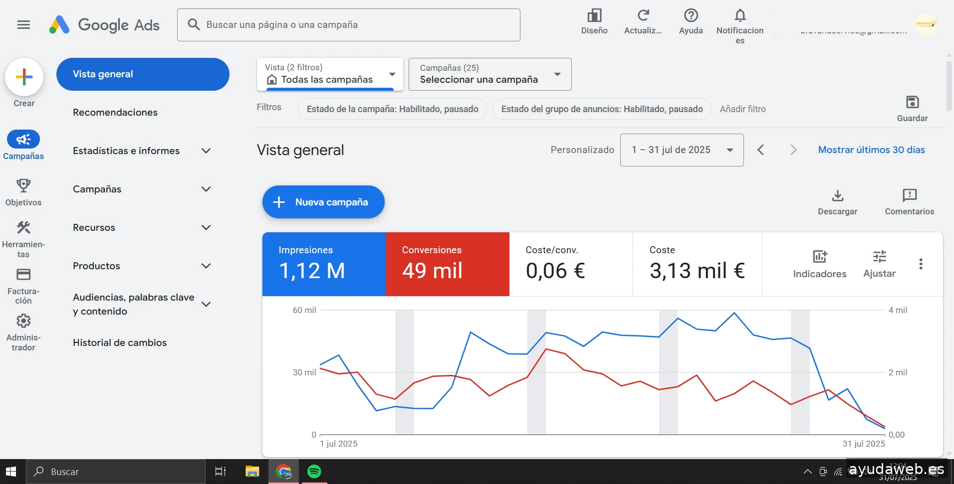Click the Notificaciones bell icon
This screenshot has height=484, width=954.
click(x=740, y=16)
